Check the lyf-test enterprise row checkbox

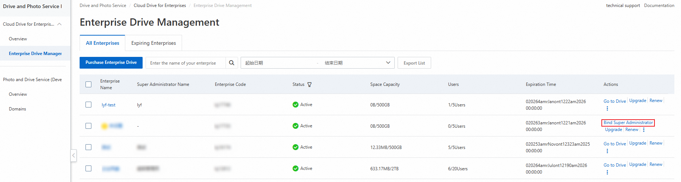click(x=88, y=105)
